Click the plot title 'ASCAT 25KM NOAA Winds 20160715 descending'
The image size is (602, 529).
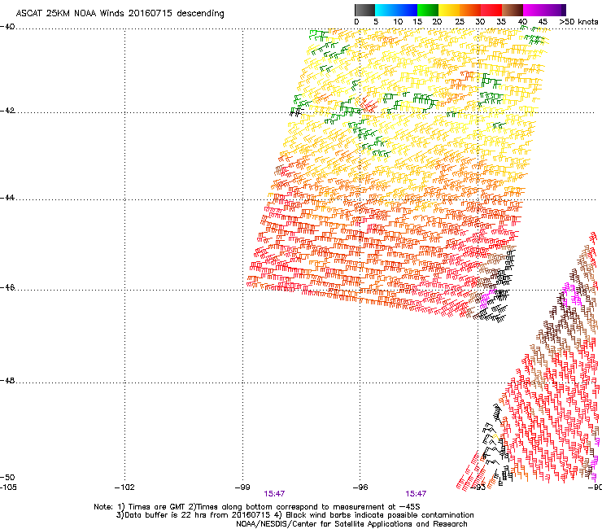pos(120,13)
